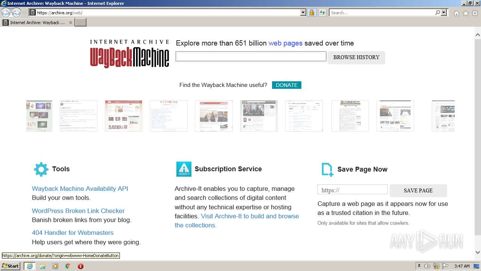481x271 pixels.
Task: Open the search provider dropdown arrow
Action: tap(444, 12)
